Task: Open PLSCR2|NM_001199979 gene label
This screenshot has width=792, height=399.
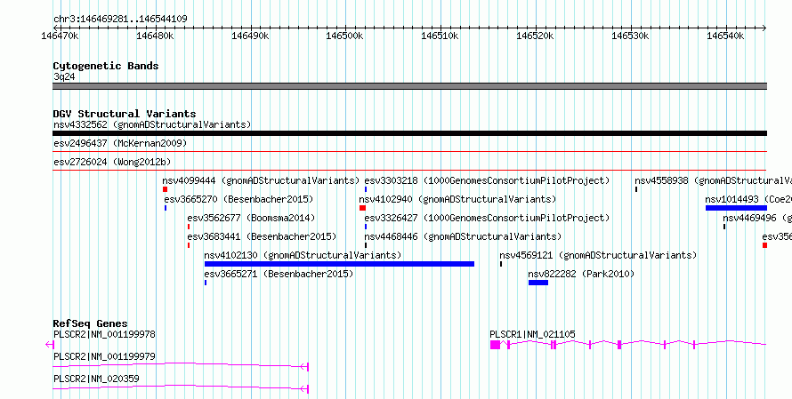Action: 104,356
